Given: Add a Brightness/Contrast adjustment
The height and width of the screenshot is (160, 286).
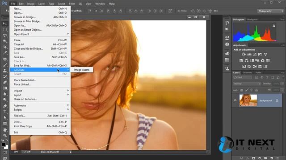Looking at the screenshot, I should coord(244,54).
